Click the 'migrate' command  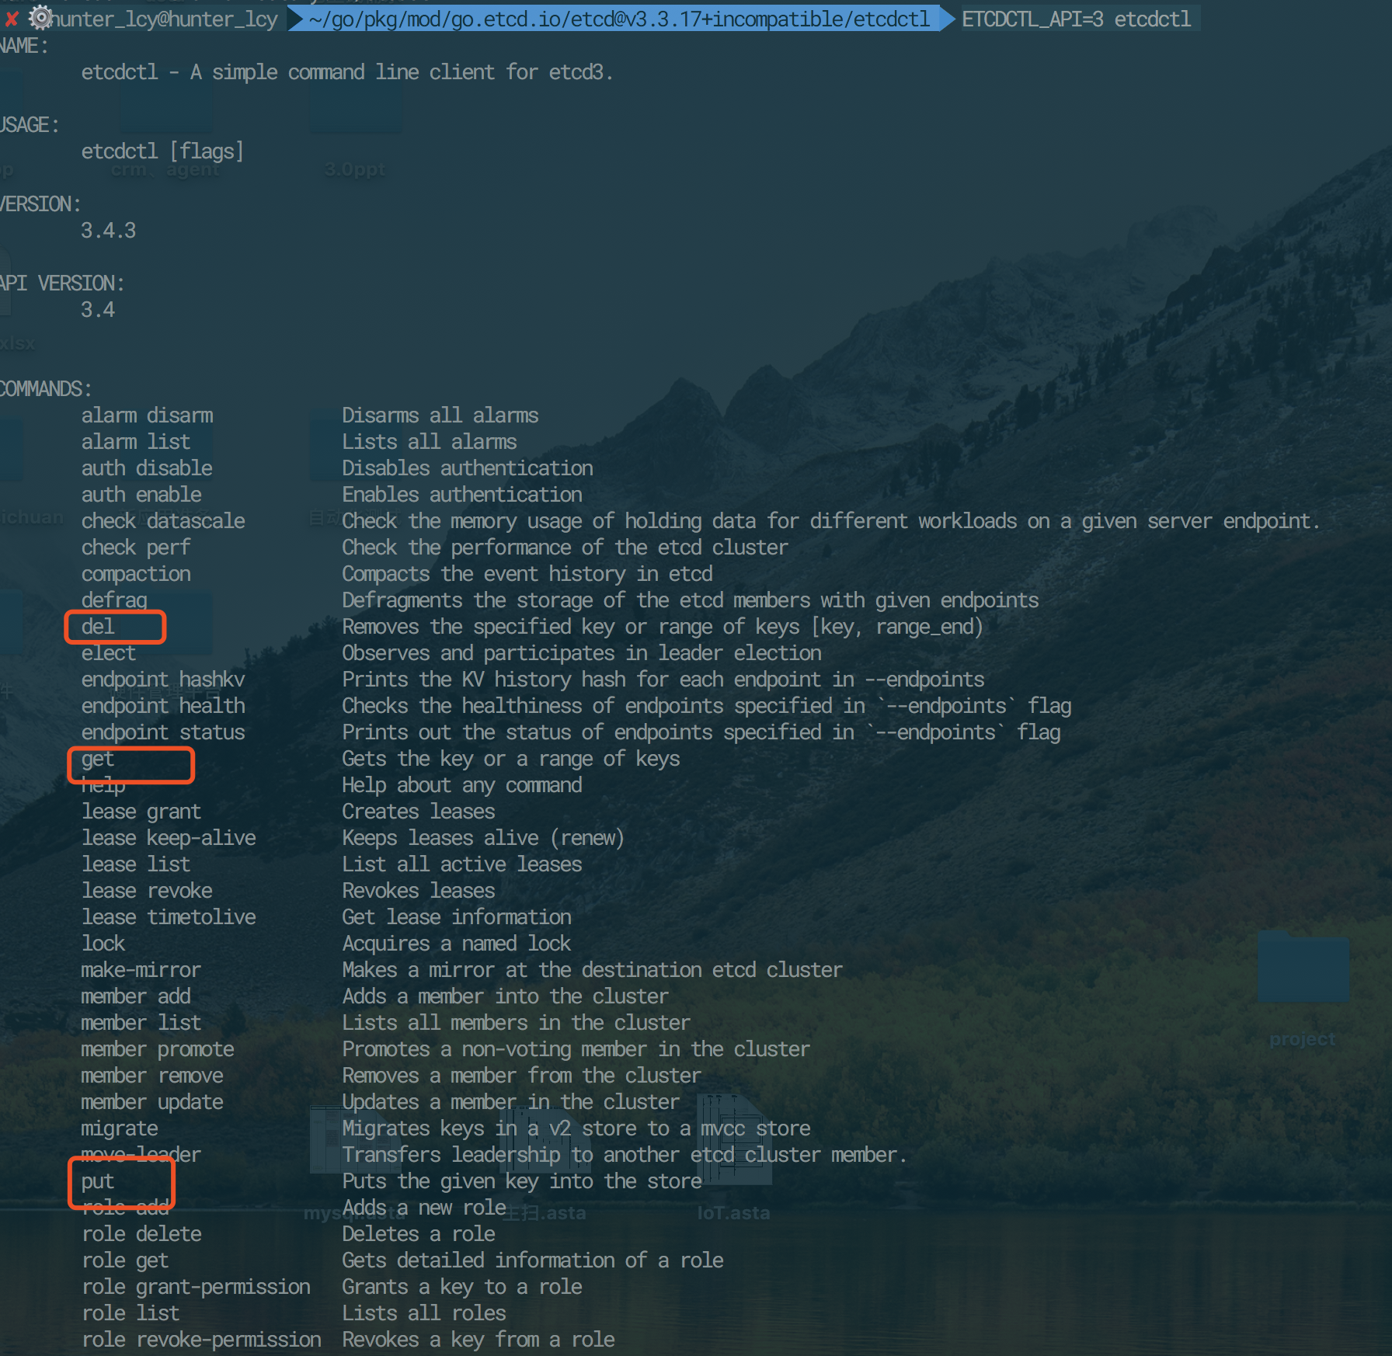(120, 1128)
